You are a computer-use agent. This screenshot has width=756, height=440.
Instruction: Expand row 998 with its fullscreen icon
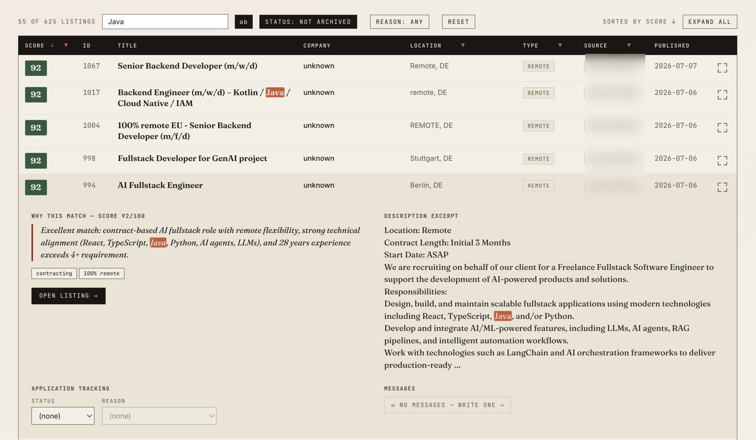point(722,161)
